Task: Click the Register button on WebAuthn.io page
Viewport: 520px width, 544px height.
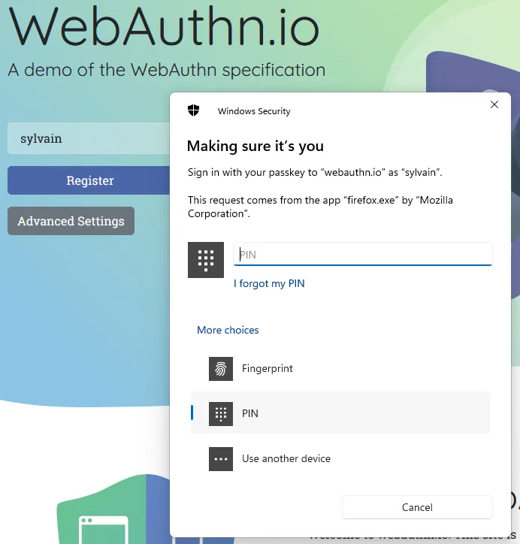Action: (x=89, y=180)
